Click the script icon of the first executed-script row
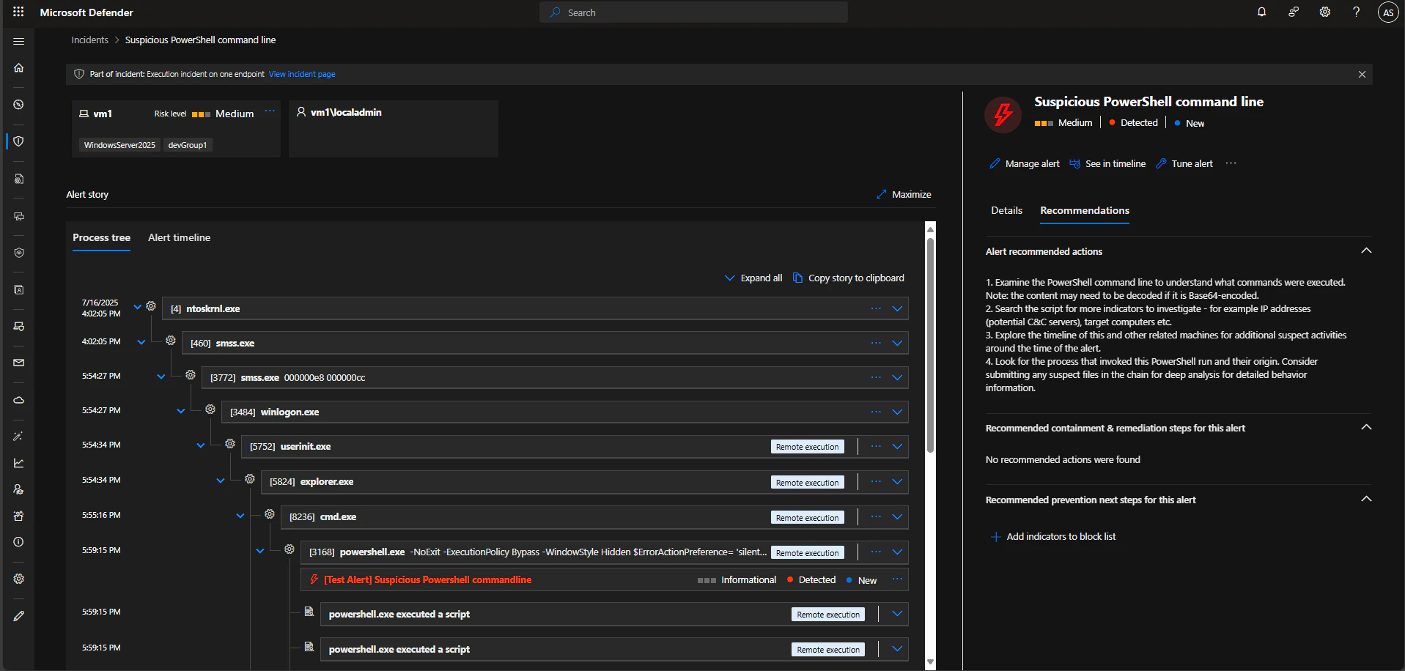The height and width of the screenshot is (671, 1405). [309, 612]
